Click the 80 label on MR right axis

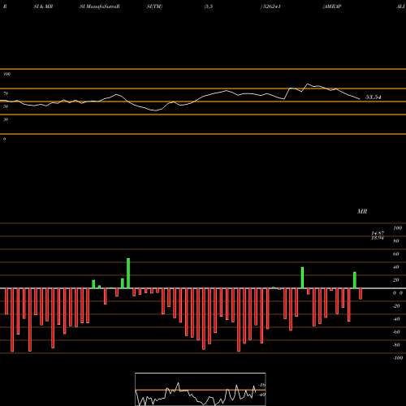[396, 241]
